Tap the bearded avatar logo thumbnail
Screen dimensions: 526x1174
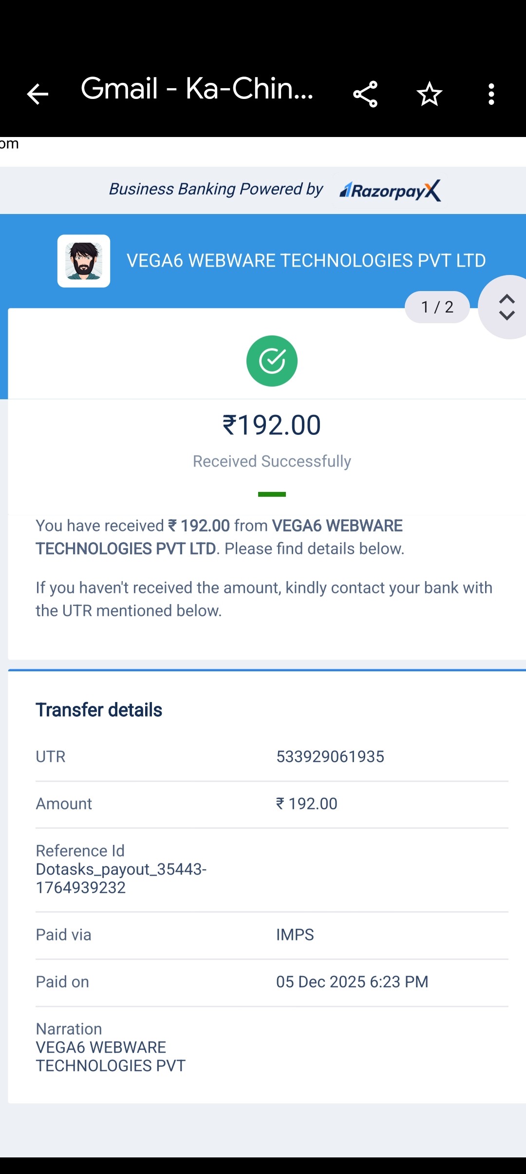click(x=84, y=261)
